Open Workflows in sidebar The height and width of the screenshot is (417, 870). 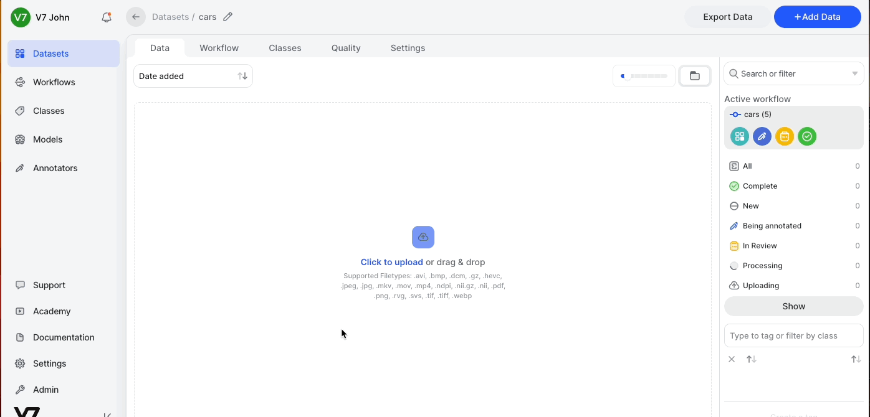tap(64, 82)
